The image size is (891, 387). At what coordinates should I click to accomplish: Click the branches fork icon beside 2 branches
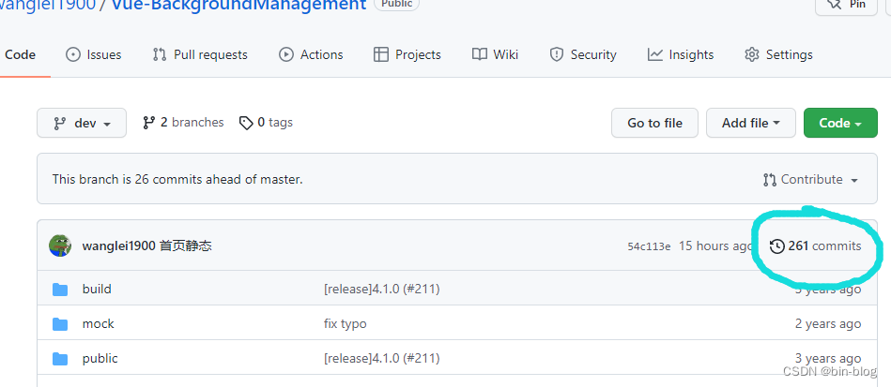149,123
